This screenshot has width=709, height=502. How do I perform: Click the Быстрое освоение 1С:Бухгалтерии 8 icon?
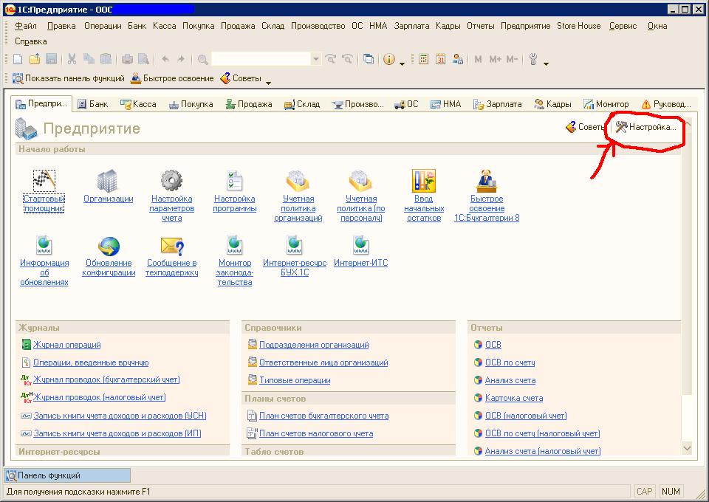(x=487, y=181)
